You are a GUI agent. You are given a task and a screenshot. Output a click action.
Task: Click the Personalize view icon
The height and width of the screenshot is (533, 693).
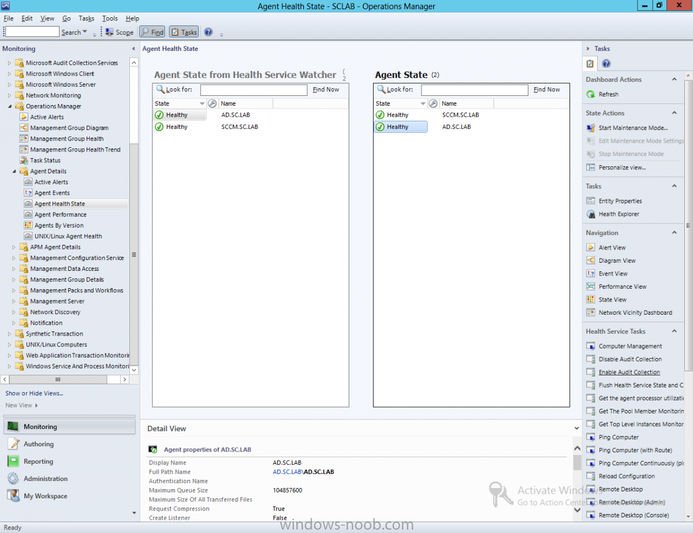click(590, 167)
